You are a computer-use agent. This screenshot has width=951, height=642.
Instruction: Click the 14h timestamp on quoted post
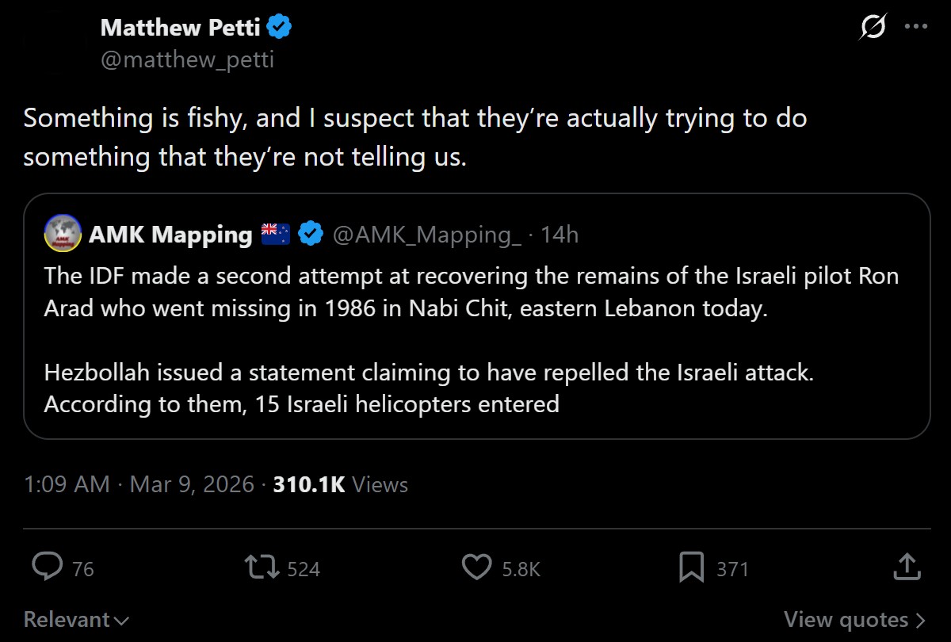(560, 235)
